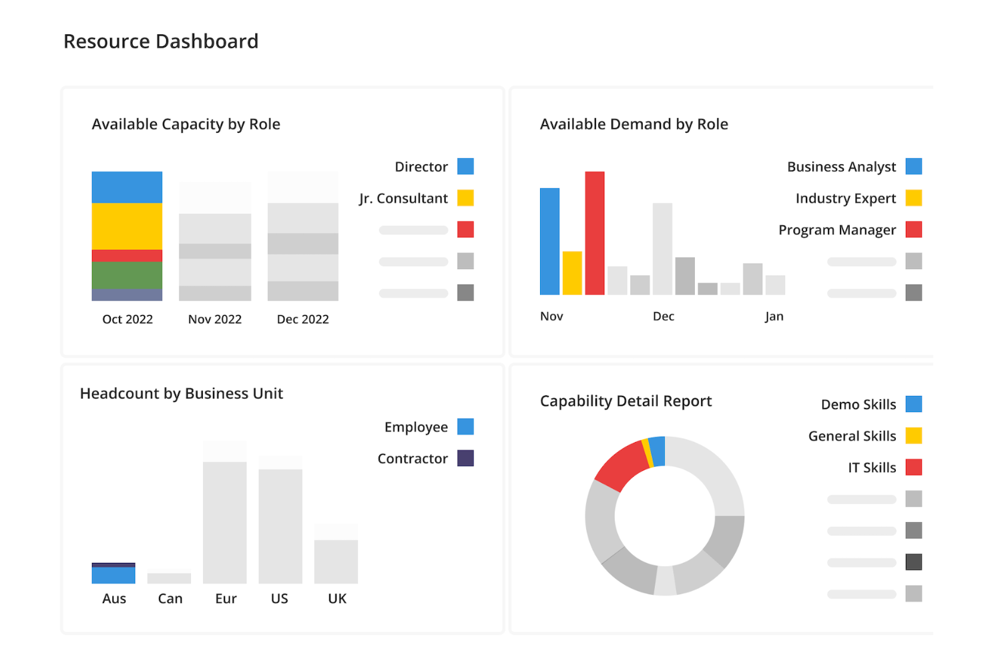Click the "Oct 2022" axis label

[x=128, y=319]
